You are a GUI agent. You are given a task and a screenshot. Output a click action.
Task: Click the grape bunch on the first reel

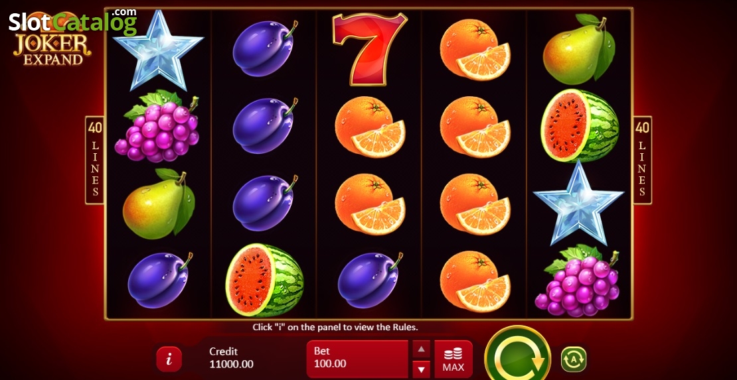pyautogui.click(x=157, y=127)
